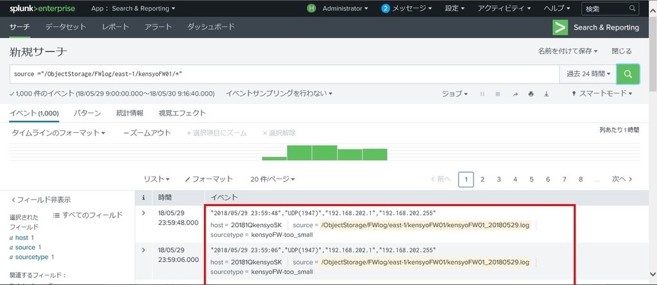
Task: Select the tallest green timeline bar
Action: (x=324, y=153)
